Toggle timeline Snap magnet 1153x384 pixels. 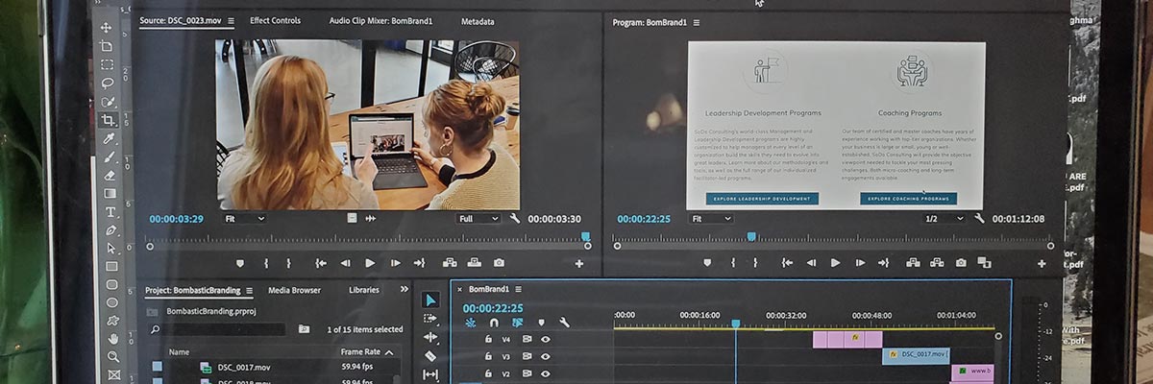tap(494, 323)
